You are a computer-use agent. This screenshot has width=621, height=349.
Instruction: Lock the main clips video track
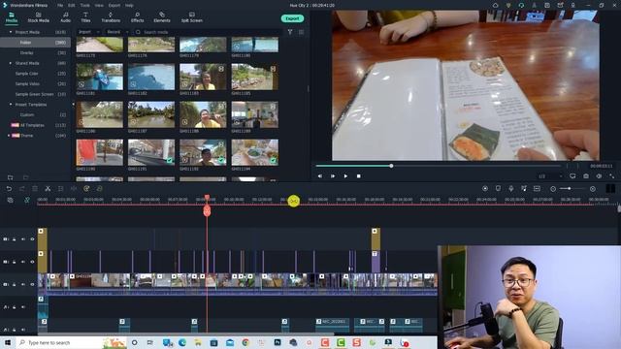click(x=15, y=284)
